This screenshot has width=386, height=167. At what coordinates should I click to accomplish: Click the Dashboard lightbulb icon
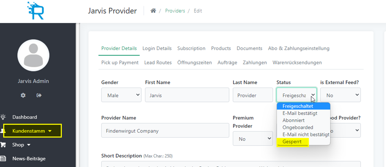[x=3, y=117]
